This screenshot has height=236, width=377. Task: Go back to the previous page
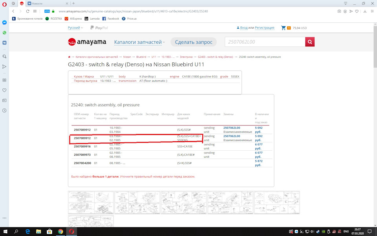(x=13, y=11)
